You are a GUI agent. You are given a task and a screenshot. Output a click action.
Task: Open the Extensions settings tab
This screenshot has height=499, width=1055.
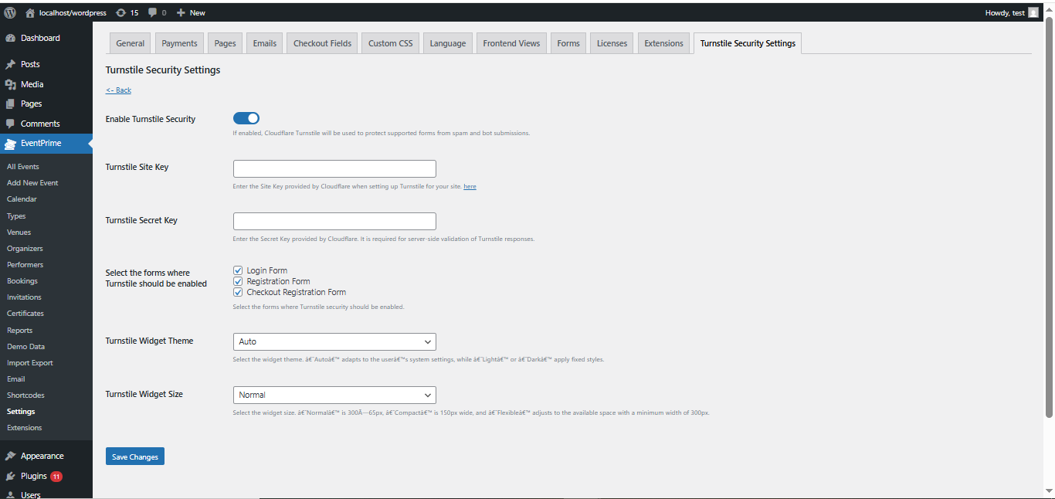pos(664,43)
